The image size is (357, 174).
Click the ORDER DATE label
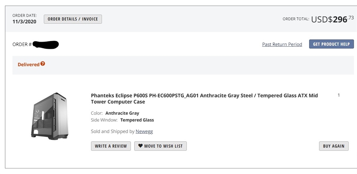tap(24, 15)
